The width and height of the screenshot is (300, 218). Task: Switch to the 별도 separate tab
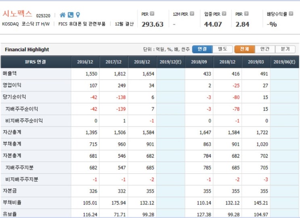pyautogui.click(x=222, y=49)
